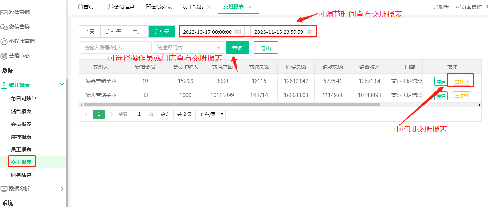Screen dimensions: 488x207
Task: Click the 导出 export button
Action: coord(266,48)
